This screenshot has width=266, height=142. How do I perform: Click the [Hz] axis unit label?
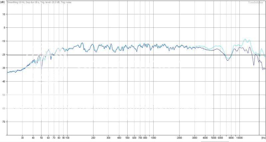click(x=263, y=137)
